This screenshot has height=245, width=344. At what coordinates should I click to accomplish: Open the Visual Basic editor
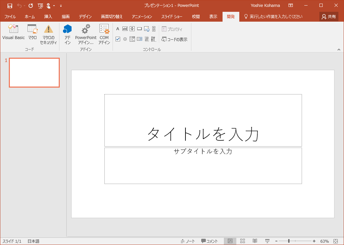click(x=13, y=32)
